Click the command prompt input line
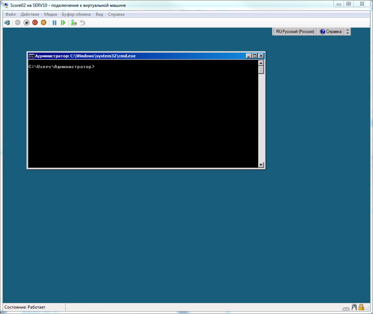The width and height of the screenshot is (373, 314). click(x=98, y=67)
